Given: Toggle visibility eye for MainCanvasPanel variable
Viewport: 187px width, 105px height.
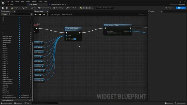Looking at the screenshot, I should click(31, 83).
